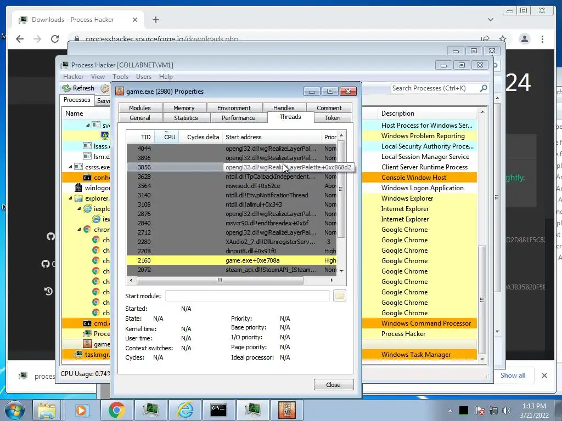Switch to the Performance tab
Viewport: 562px width, 421px height.
click(x=238, y=118)
